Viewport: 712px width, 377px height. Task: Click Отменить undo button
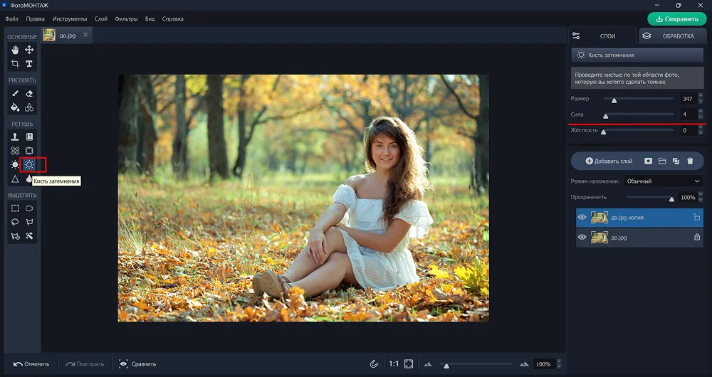coord(31,364)
